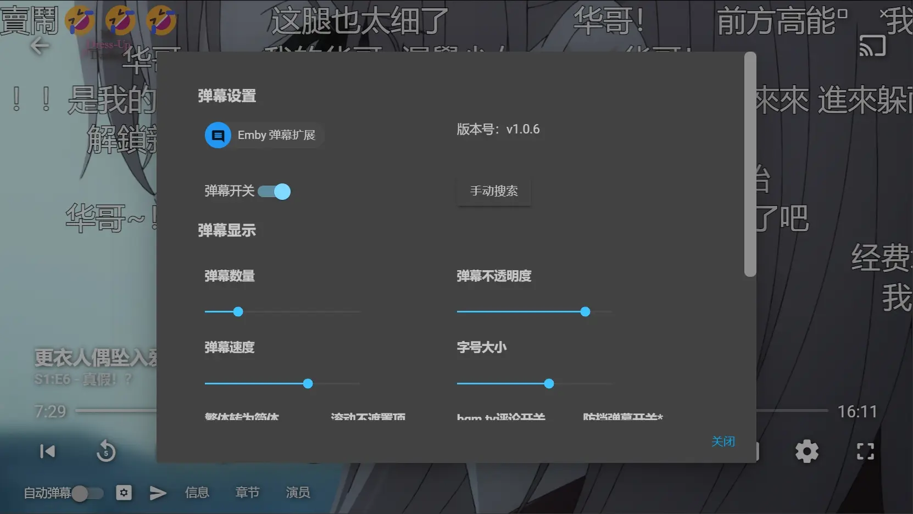Viewport: 913px width, 514px height.
Task: Click the 手动搜索 button
Action: pos(493,191)
